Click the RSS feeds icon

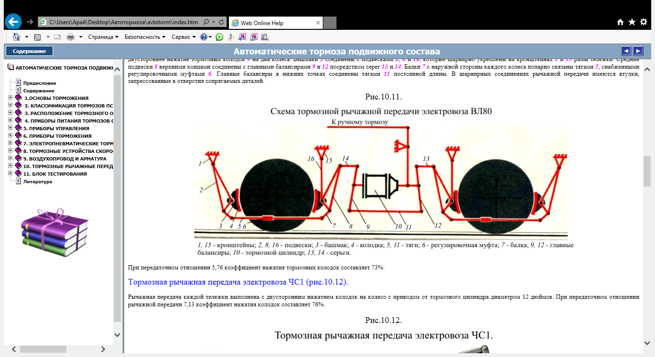[37, 37]
